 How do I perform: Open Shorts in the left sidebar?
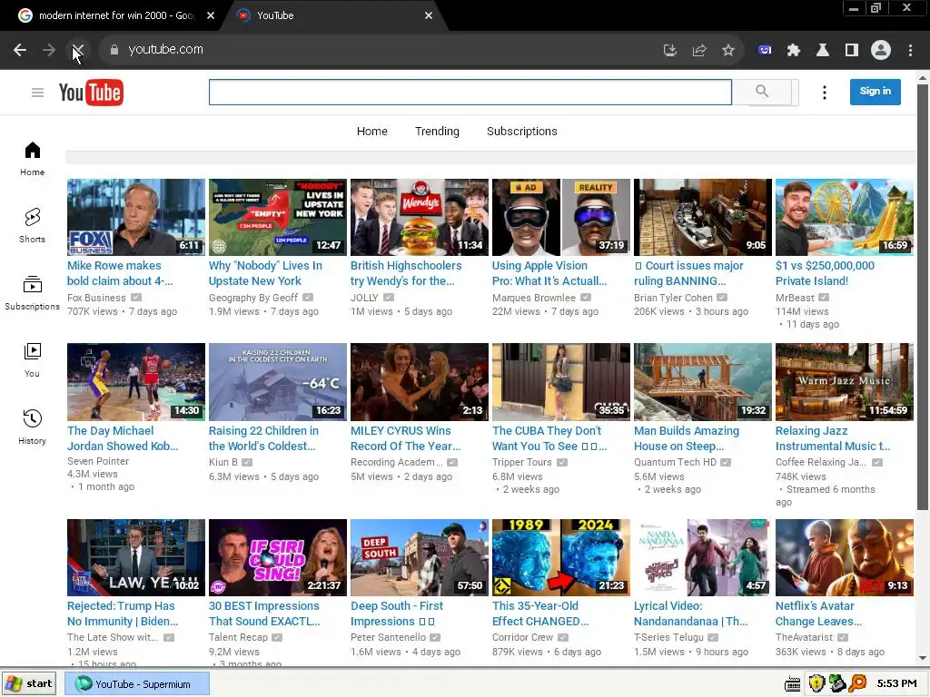coord(32,226)
